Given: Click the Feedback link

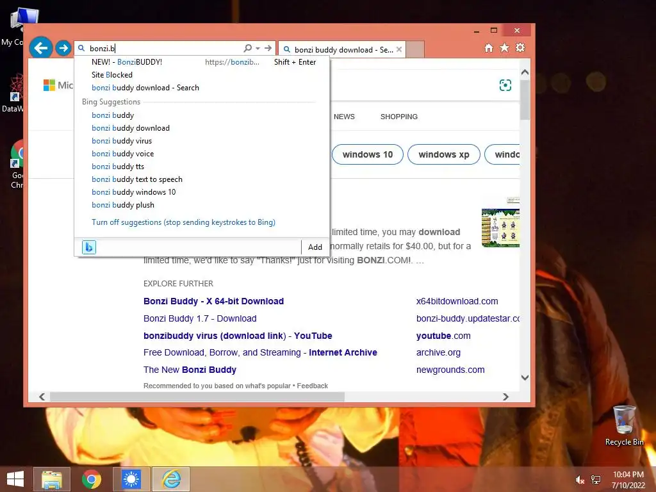Looking at the screenshot, I should tap(312, 386).
